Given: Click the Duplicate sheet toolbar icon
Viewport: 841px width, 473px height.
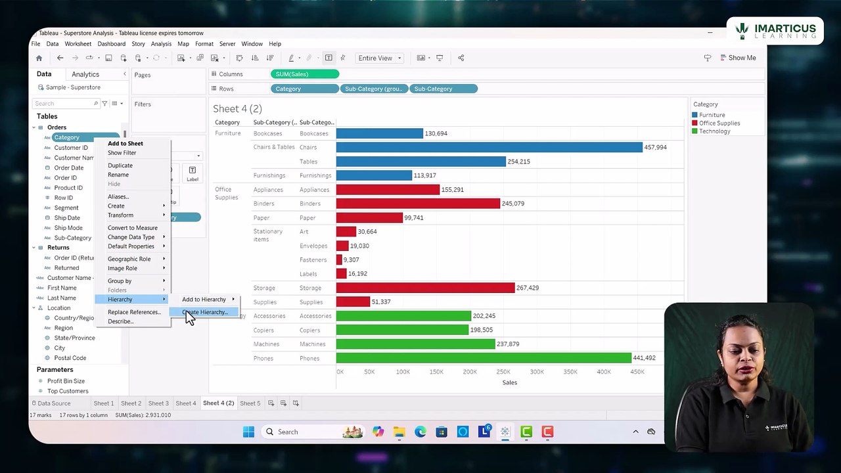Looking at the screenshot, I should [x=200, y=58].
